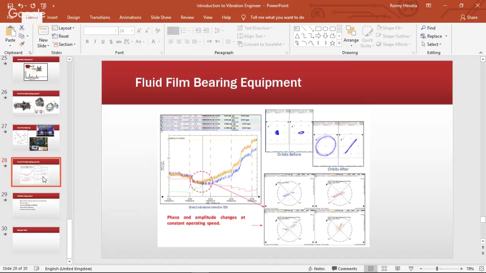The height and width of the screenshot is (273, 486).
Task: Increase font size with large A
Action: [139, 31]
